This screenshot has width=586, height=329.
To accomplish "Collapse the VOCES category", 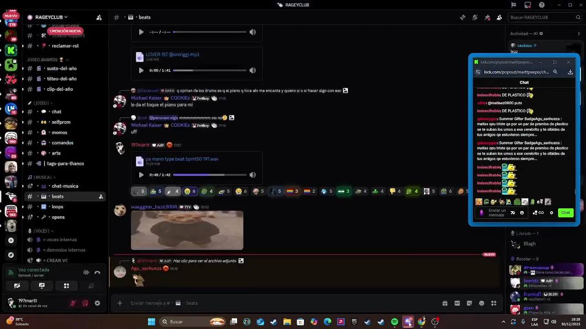I will [x=41, y=231].
